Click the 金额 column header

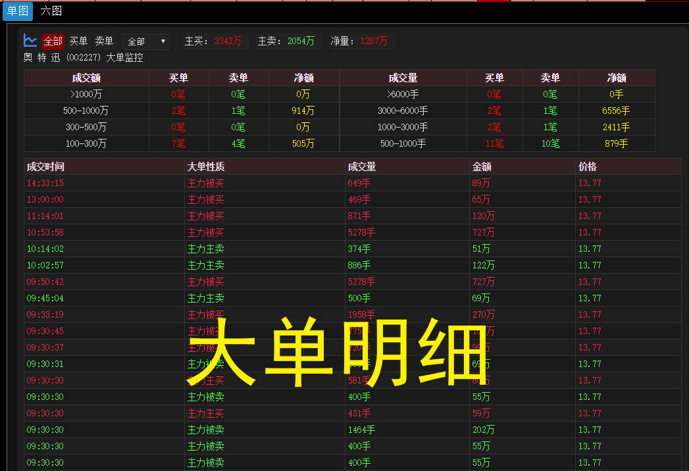click(481, 166)
